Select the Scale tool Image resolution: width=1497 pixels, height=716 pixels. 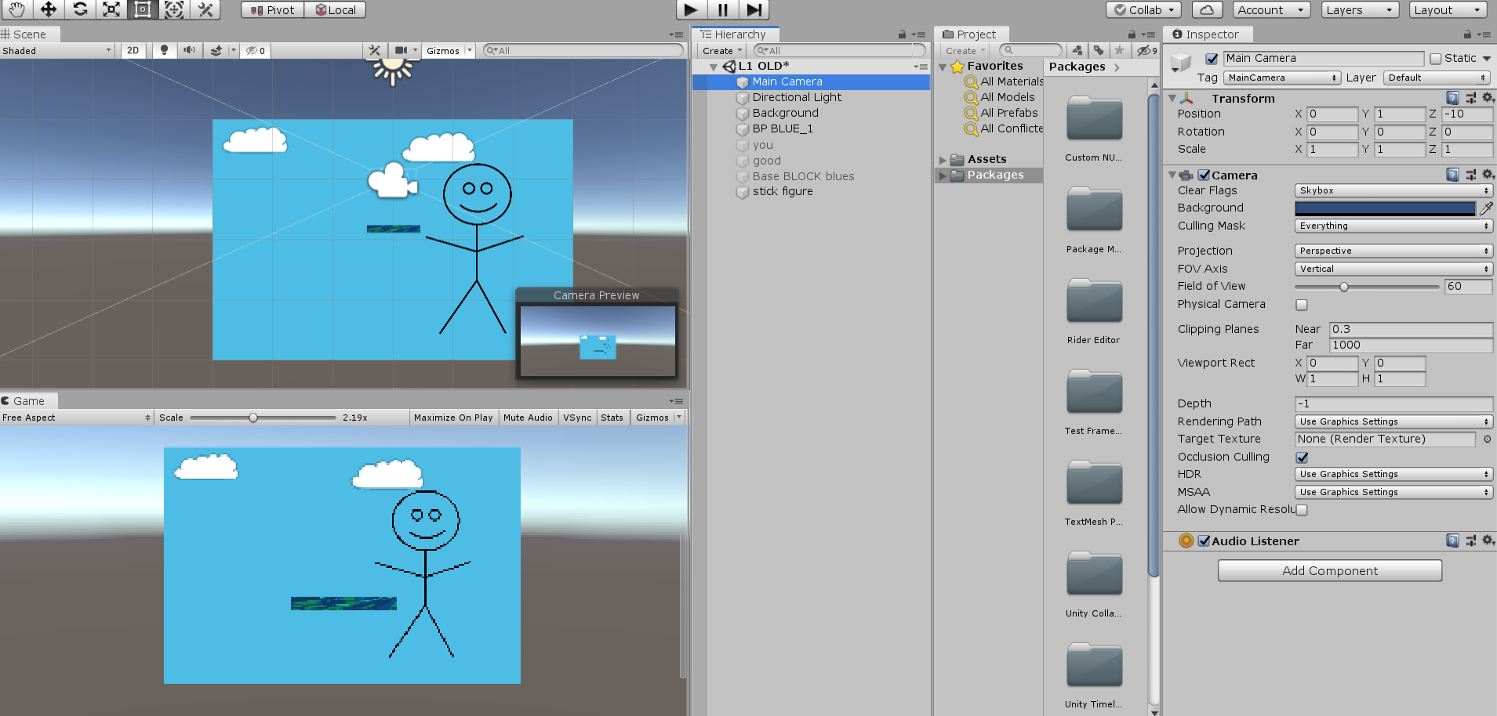click(111, 9)
